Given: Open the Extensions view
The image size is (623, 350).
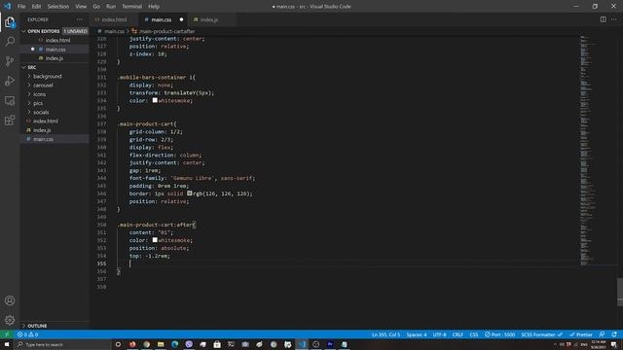Looking at the screenshot, I should pyautogui.click(x=10, y=120).
